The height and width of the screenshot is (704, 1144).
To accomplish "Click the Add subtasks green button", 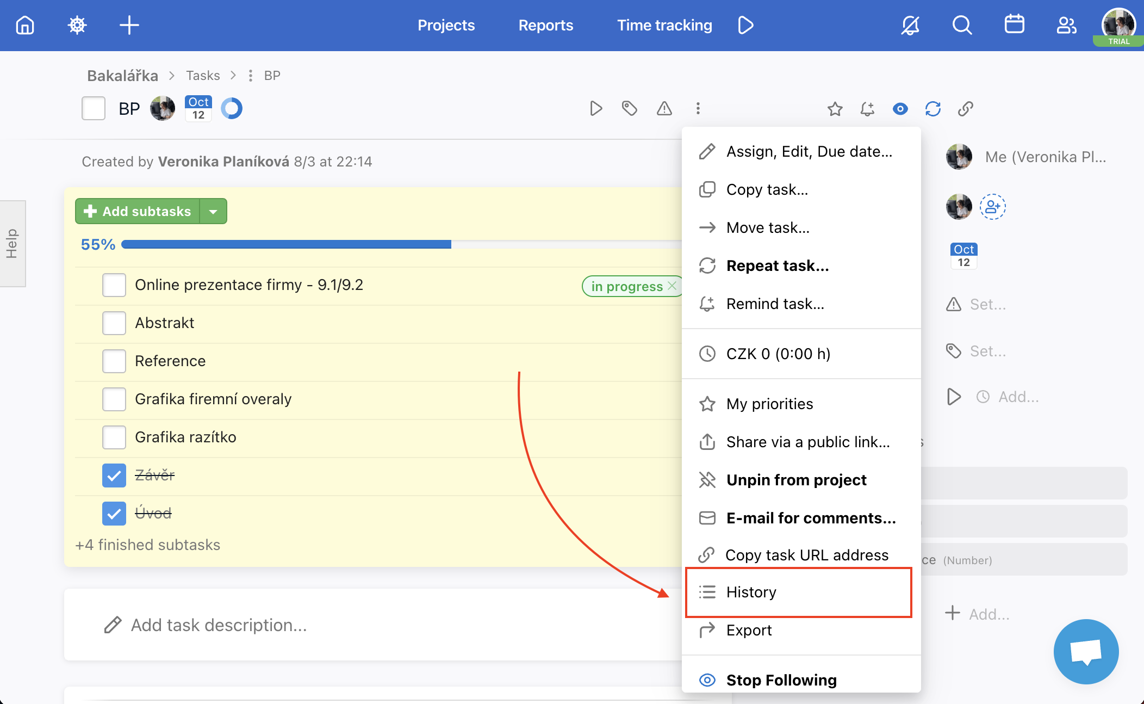I will 138,211.
